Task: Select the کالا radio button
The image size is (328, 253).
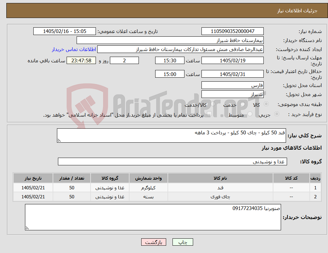Action: pos(266,104)
